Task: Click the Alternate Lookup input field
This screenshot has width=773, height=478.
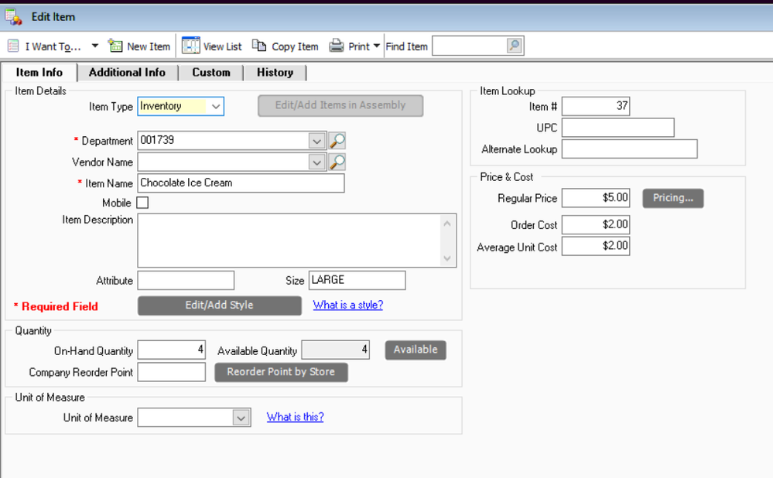Action: [629, 149]
